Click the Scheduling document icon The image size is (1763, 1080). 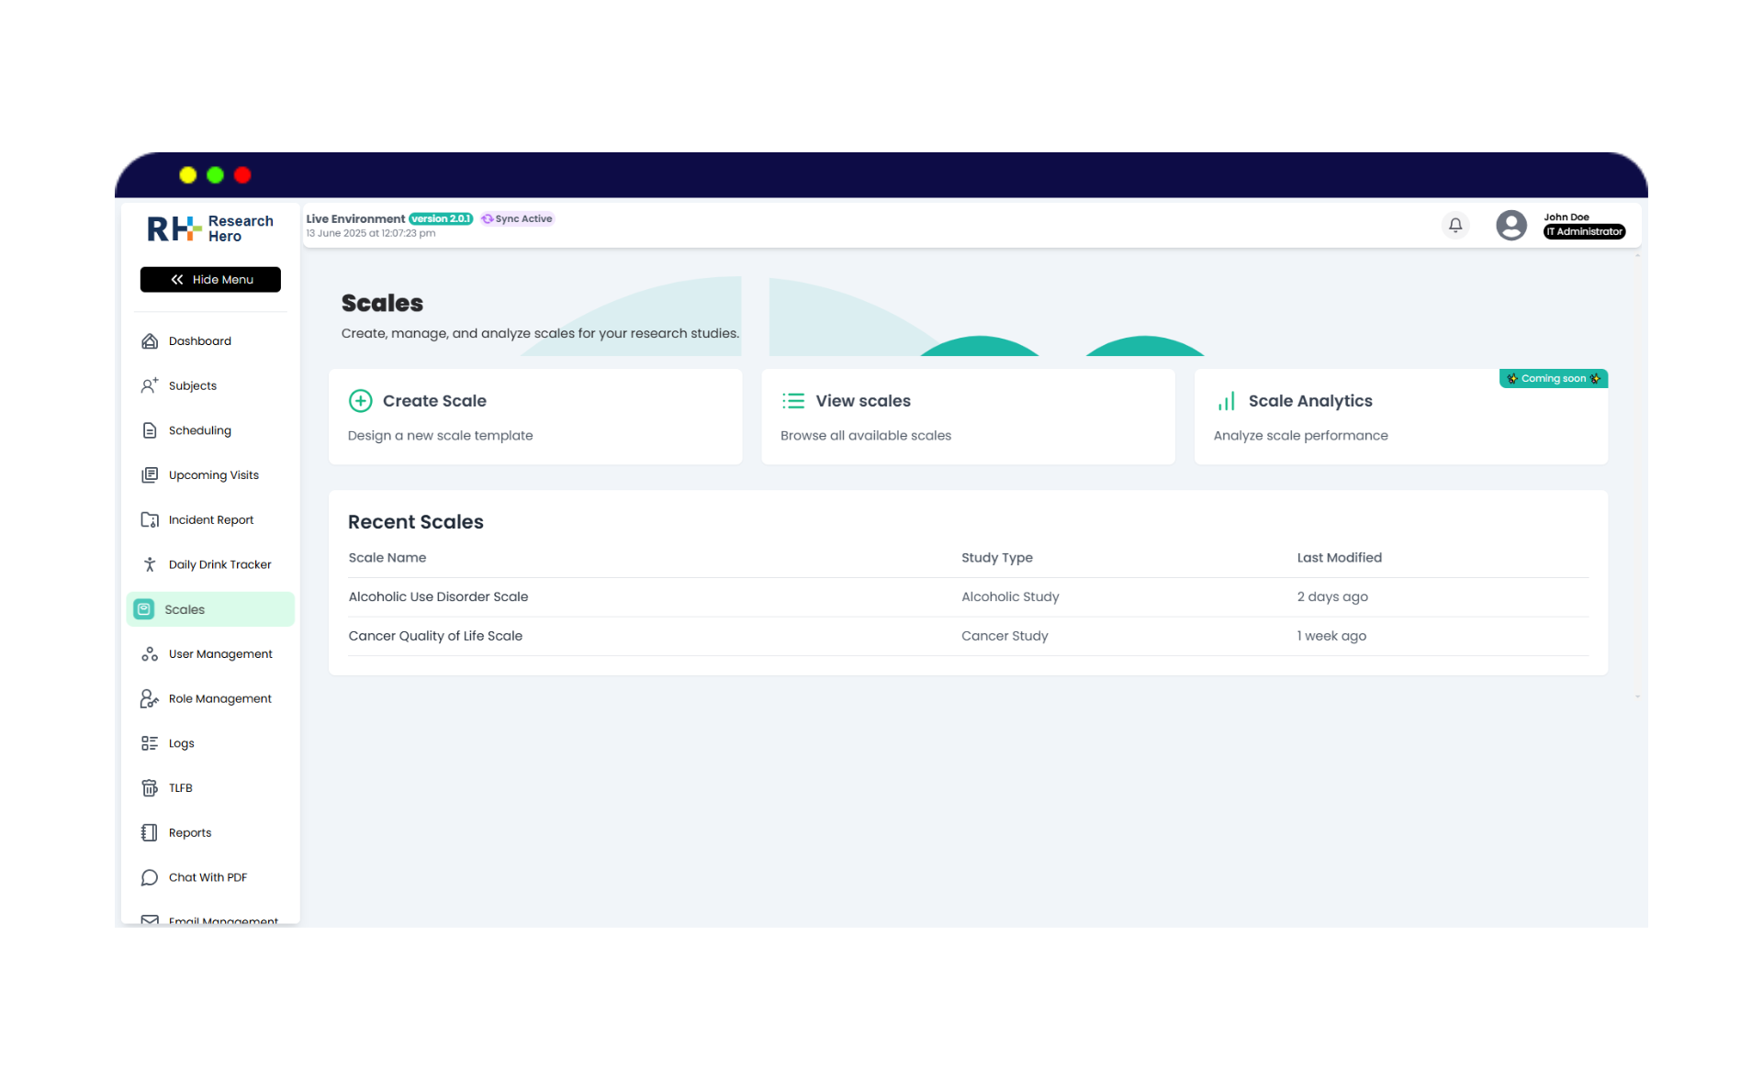coord(150,430)
